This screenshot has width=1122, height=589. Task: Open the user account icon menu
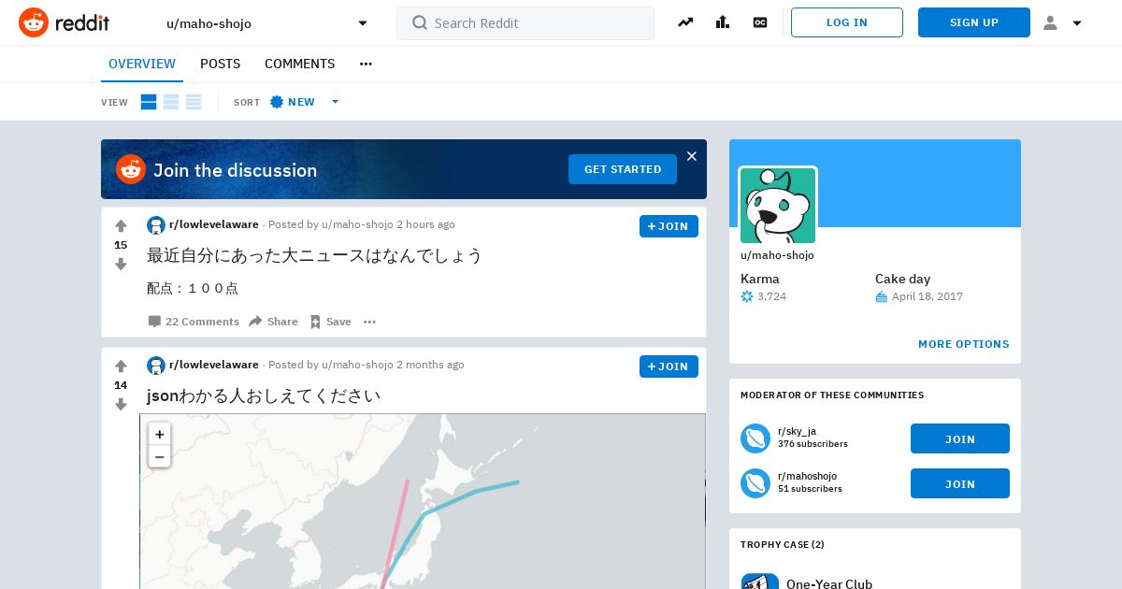[1062, 22]
